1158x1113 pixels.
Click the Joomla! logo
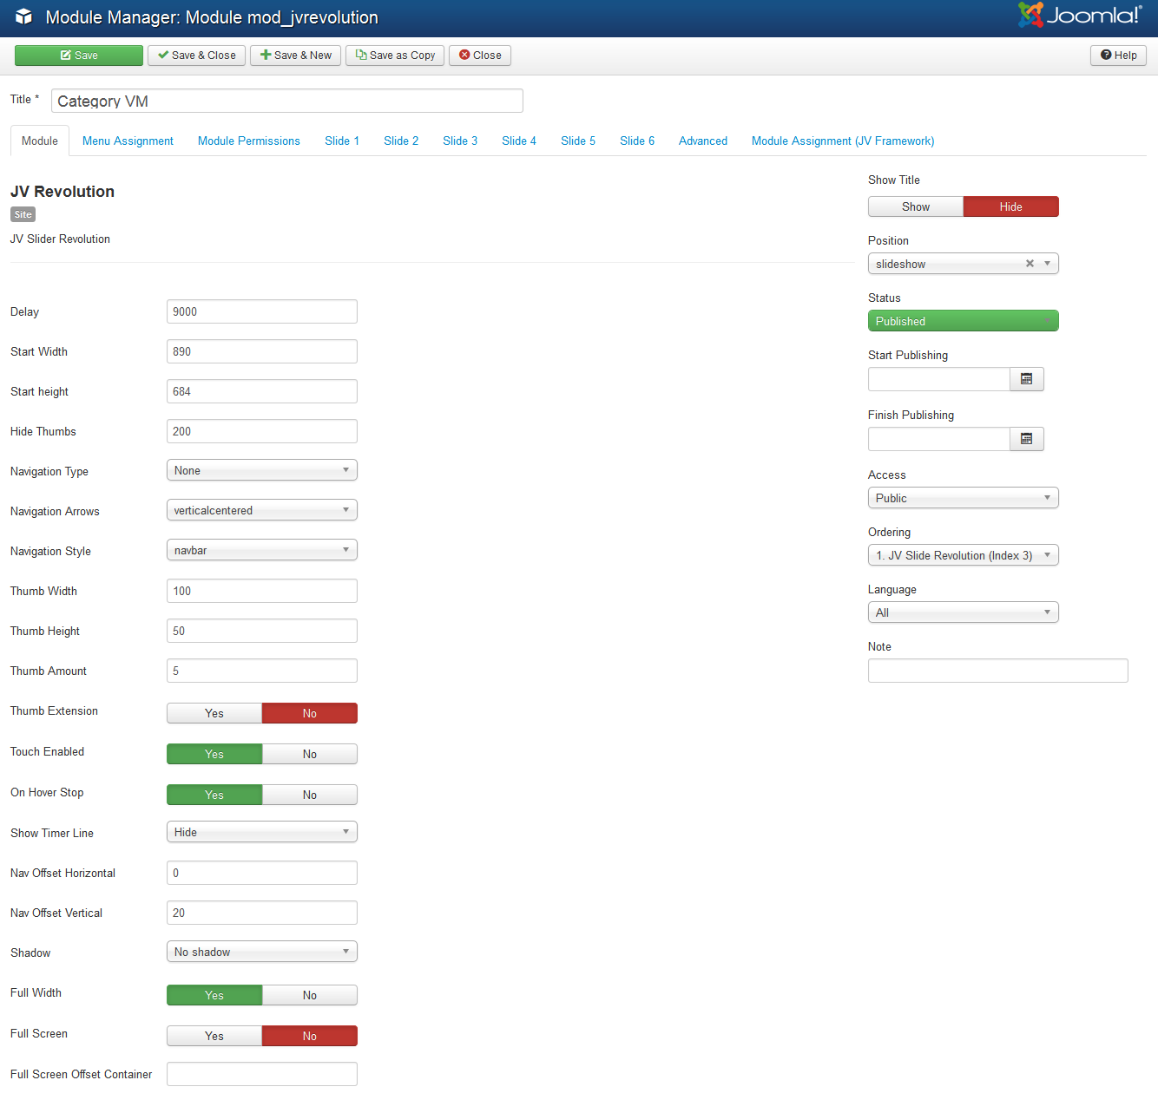[x=1080, y=15]
